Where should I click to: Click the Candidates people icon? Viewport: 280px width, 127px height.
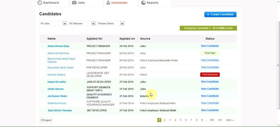pyautogui.click(x=108, y=3)
